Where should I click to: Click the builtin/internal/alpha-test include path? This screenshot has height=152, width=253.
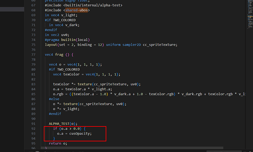(93, 5)
